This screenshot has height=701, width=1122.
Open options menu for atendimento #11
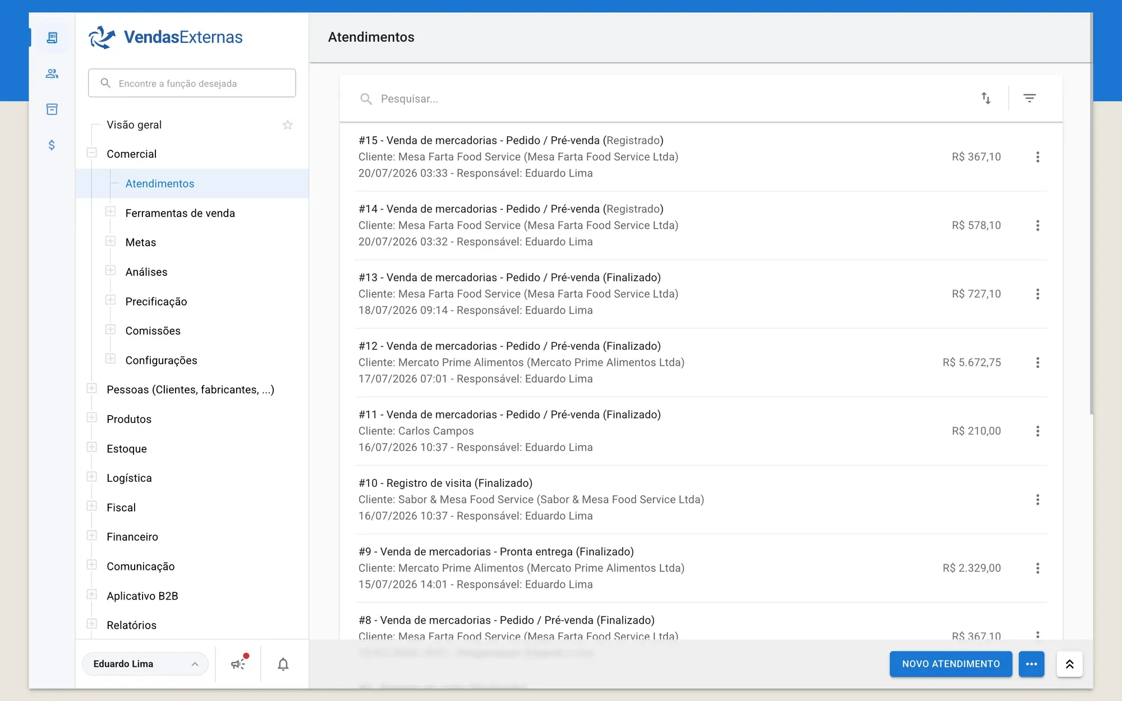coord(1038,431)
